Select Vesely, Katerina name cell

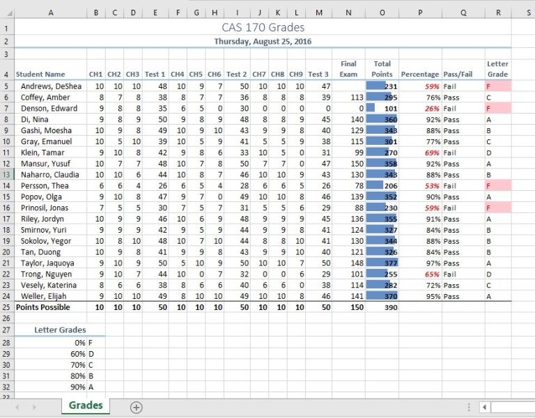[x=50, y=285]
